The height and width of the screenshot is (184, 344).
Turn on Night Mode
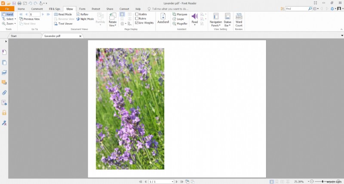(85, 19)
